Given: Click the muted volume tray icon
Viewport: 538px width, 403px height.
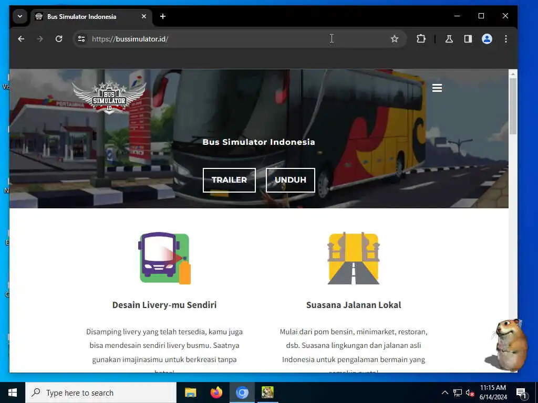Looking at the screenshot, I should (470, 393).
